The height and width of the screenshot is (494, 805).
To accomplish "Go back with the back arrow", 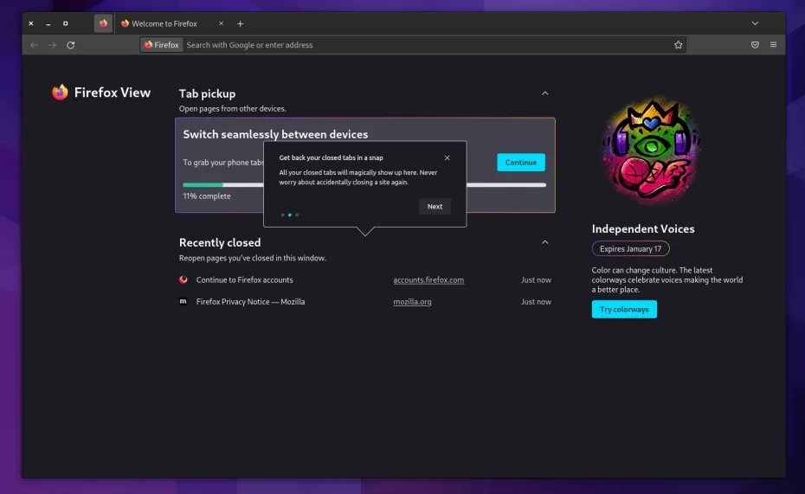I will click(34, 45).
